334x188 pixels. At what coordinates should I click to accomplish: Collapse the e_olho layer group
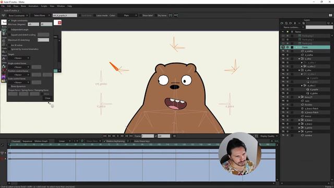(299, 59)
